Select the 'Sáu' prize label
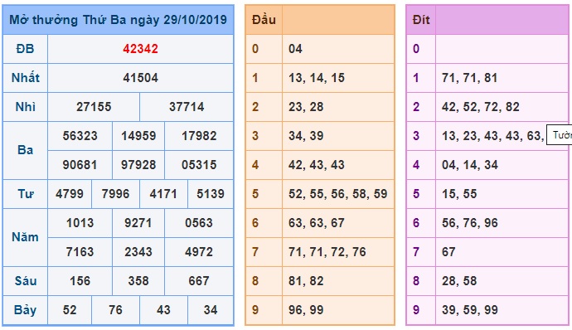The height and width of the screenshot is (330, 572). (25, 281)
